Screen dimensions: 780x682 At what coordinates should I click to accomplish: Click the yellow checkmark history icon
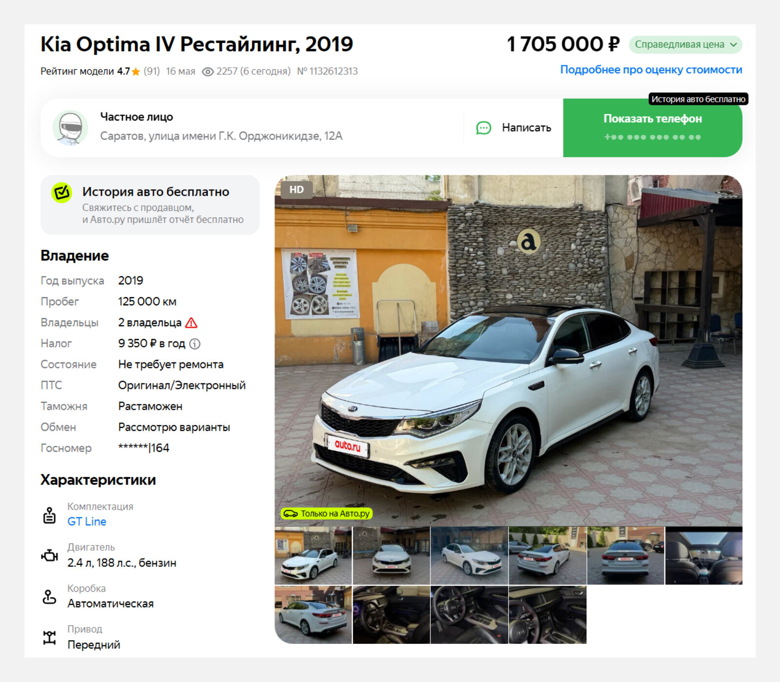coord(62,192)
